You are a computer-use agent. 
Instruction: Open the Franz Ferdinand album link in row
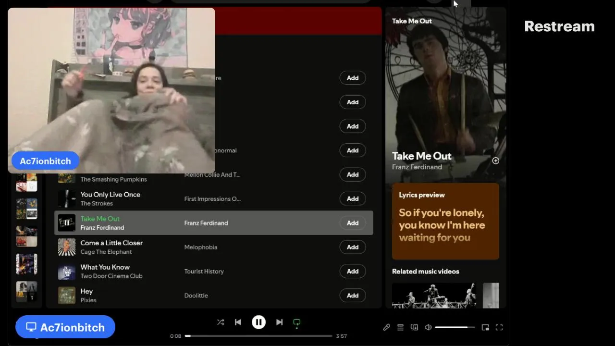click(x=206, y=223)
